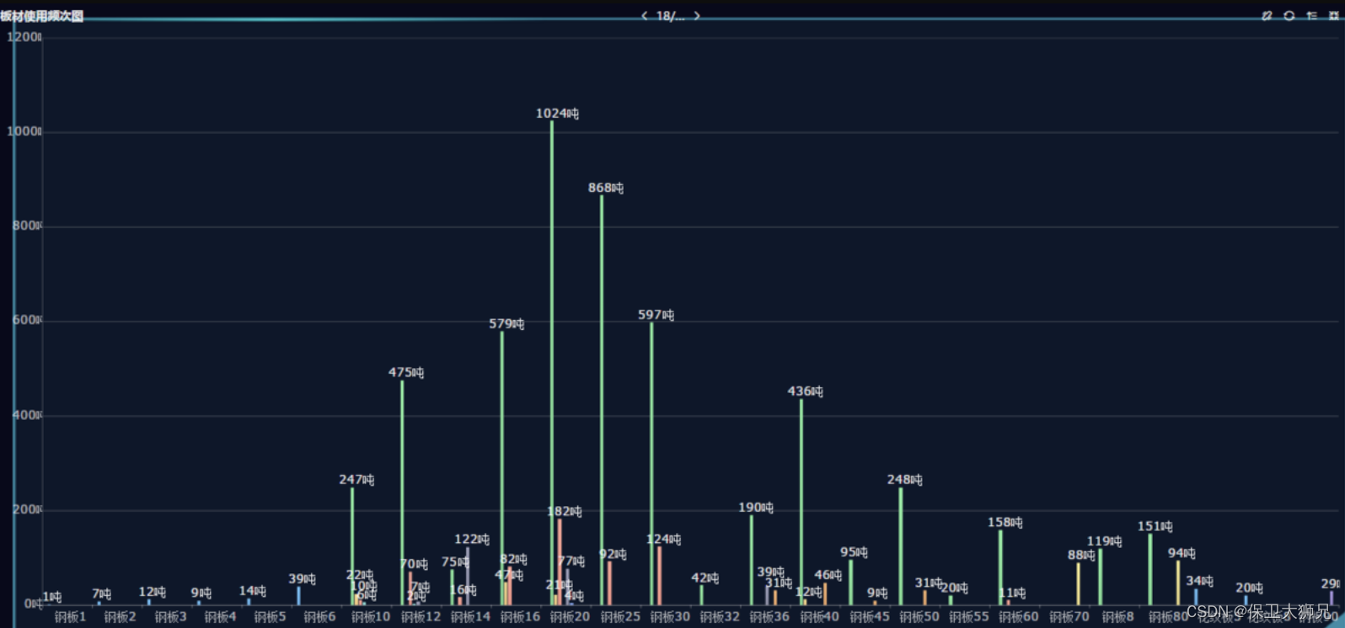Click the 248吨 bar value label
The image size is (1345, 628).
tap(904, 480)
